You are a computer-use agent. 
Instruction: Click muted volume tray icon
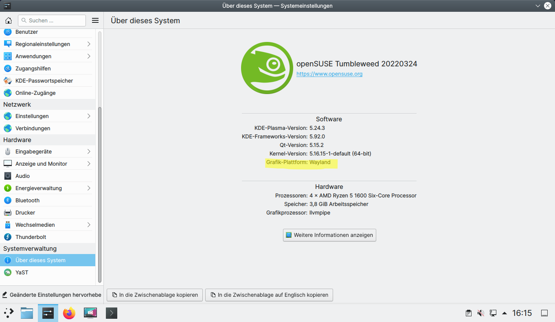point(481,313)
